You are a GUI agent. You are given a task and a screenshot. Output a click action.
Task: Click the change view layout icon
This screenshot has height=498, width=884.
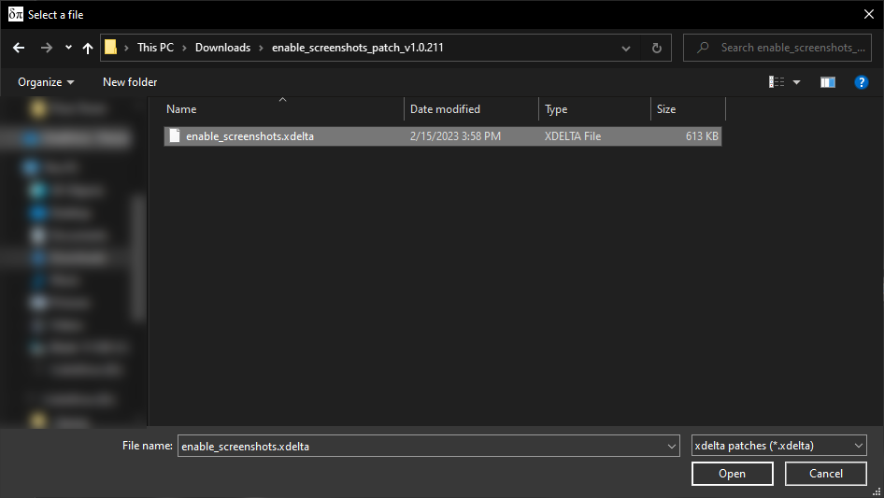click(777, 82)
